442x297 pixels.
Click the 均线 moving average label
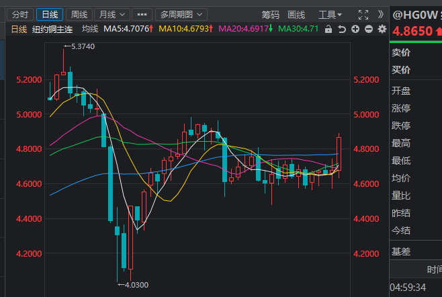[x=90, y=29]
